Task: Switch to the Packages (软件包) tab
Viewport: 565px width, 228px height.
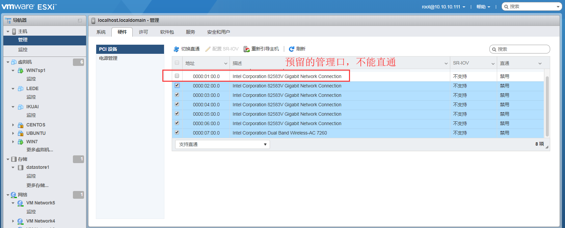Action: tap(167, 32)
